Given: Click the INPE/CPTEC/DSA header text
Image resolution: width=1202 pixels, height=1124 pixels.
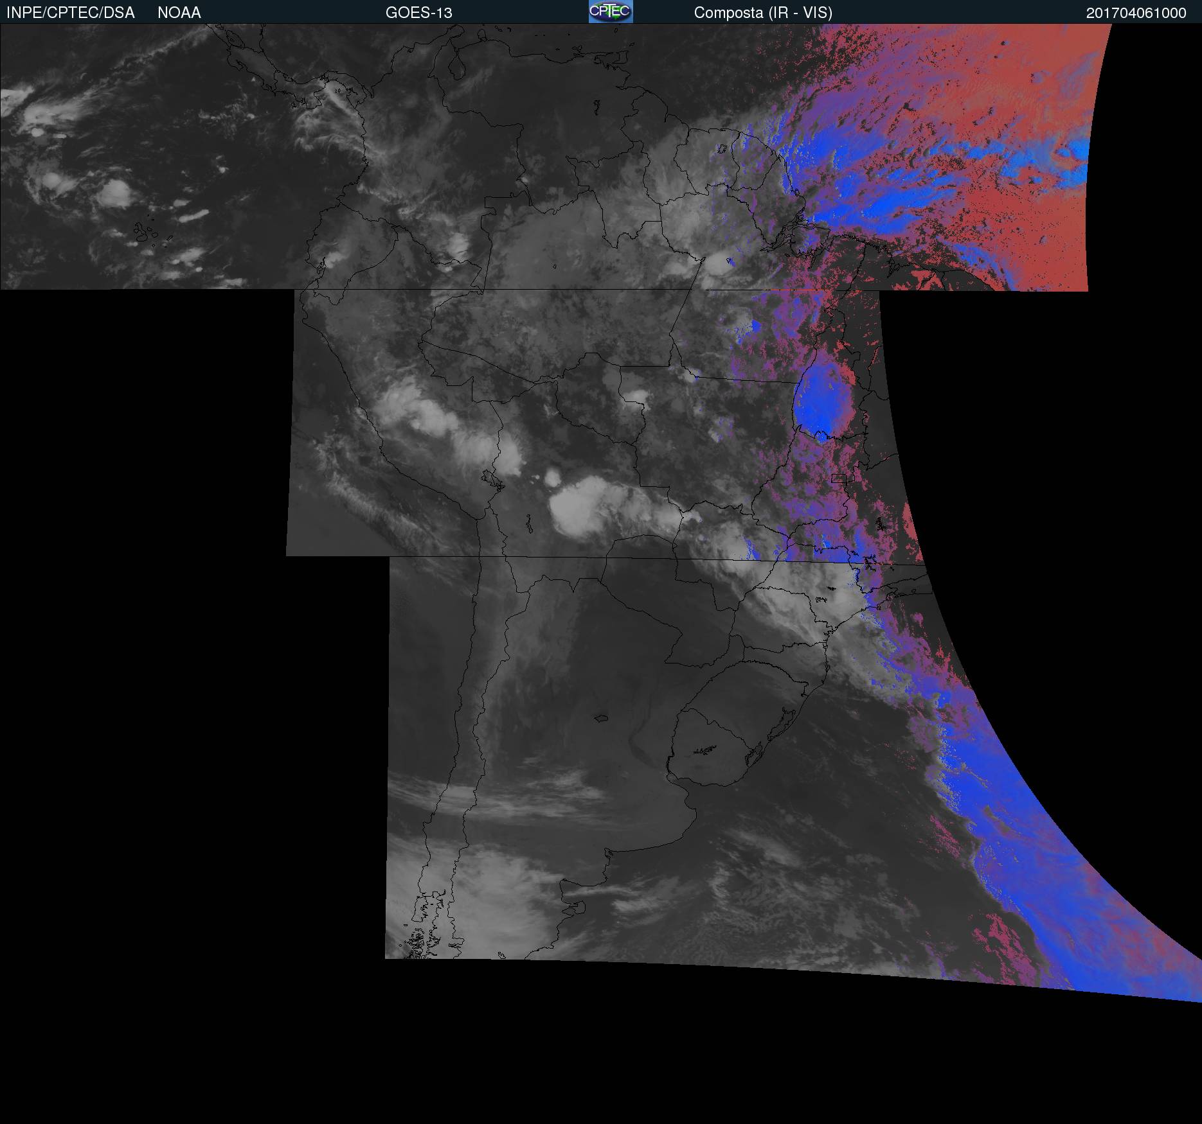Looking at the screenshot, I should tap(71, 13).
